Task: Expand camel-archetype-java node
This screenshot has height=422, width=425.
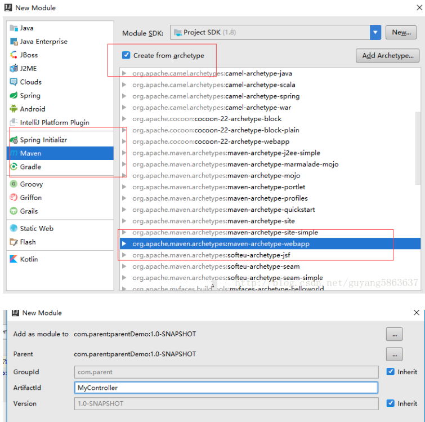Action: (x=124, y=73)
